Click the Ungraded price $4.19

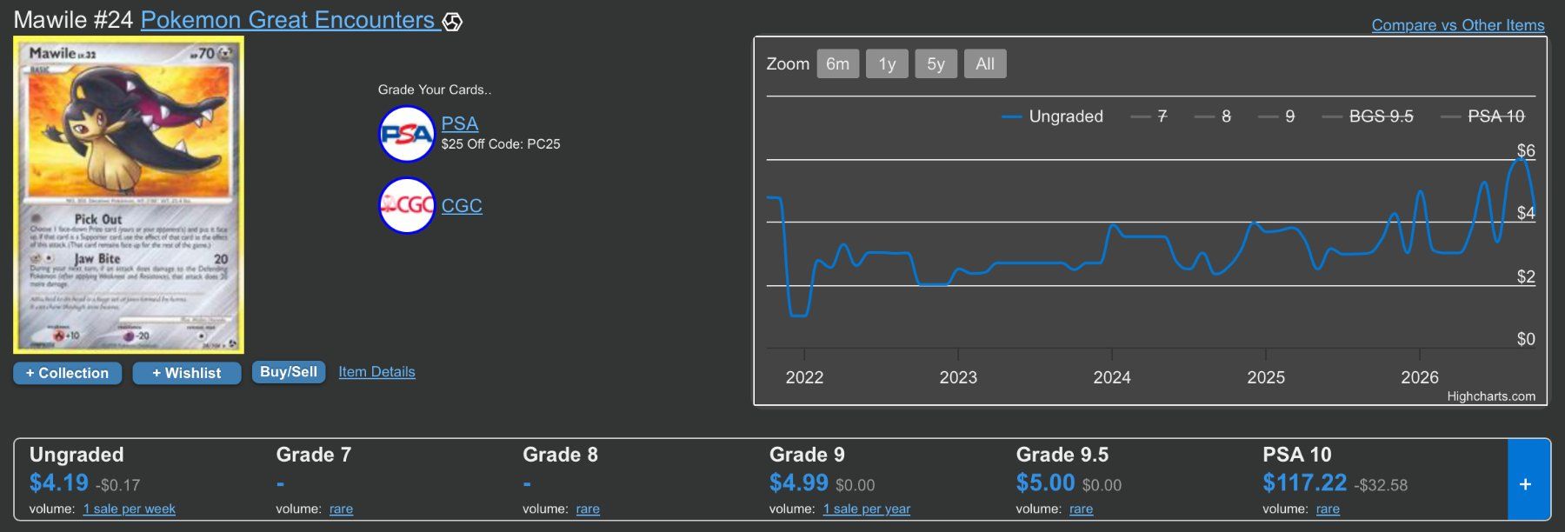coord(59,482)
